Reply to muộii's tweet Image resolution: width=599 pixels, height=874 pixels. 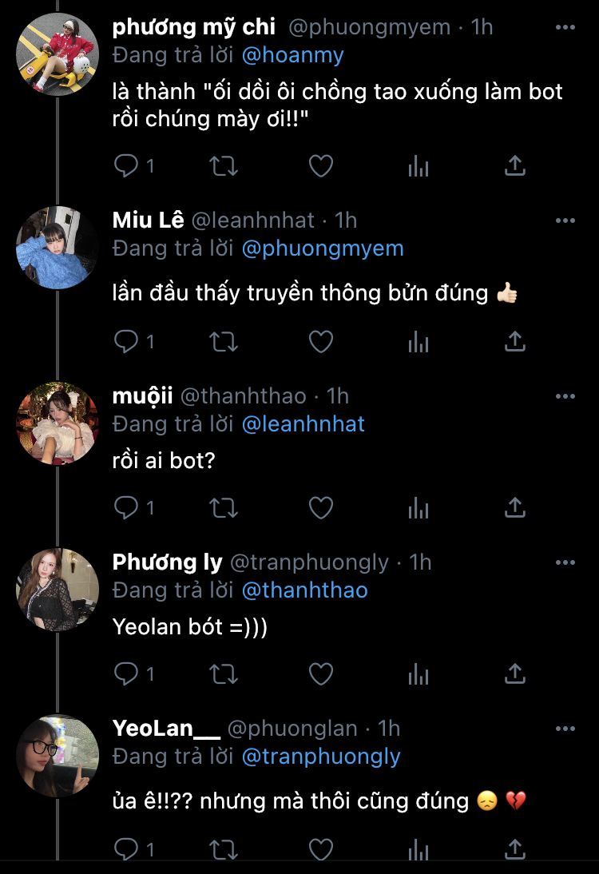point(126,507)
